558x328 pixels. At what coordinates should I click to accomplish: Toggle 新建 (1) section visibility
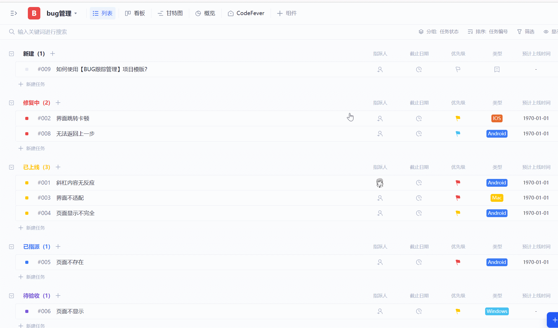pyautogui.click(x=11, y=53)
